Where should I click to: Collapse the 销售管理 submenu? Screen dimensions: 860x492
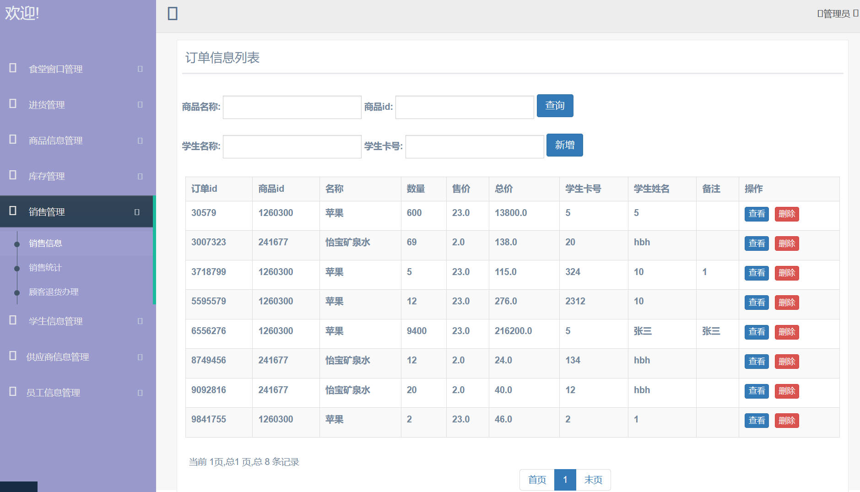point(136,211)
